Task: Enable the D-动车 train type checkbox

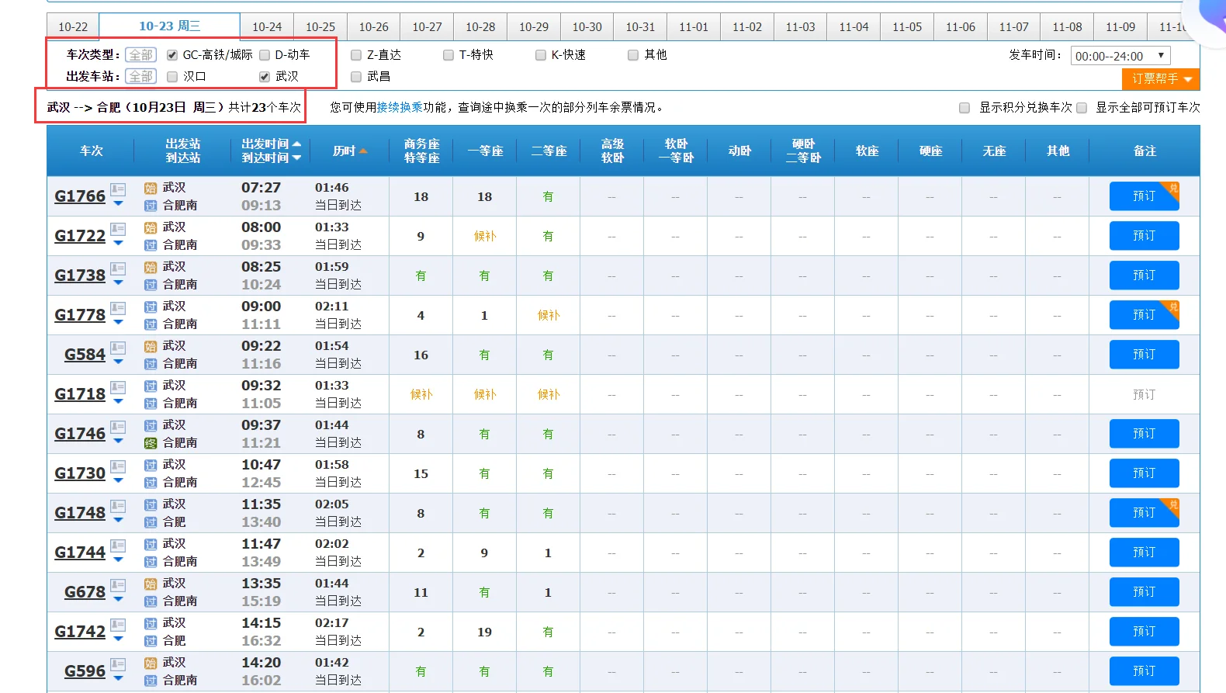Action: point(265,55)
